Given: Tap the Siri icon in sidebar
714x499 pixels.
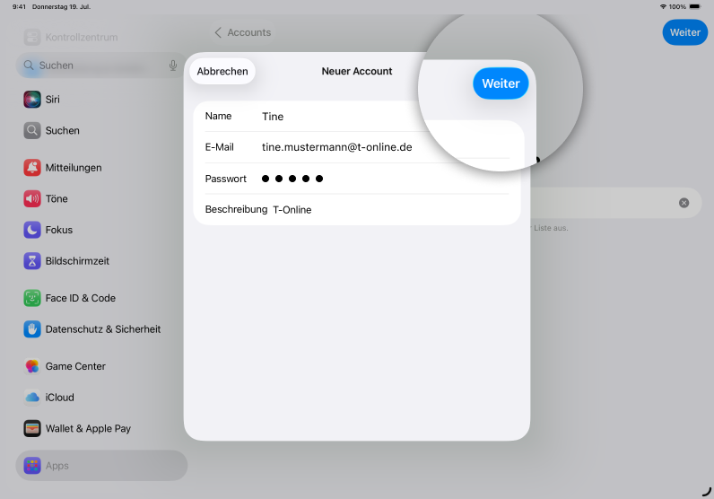Looking at the screenshot, I should pyautogui.click(x=32, y=100).
